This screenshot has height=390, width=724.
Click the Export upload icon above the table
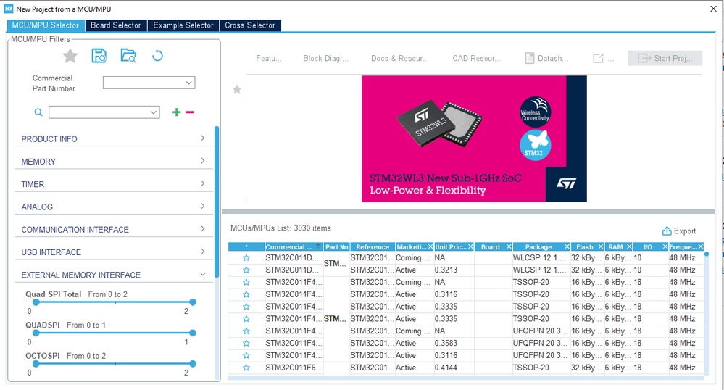pyautogui.click(x=667, y=231)
